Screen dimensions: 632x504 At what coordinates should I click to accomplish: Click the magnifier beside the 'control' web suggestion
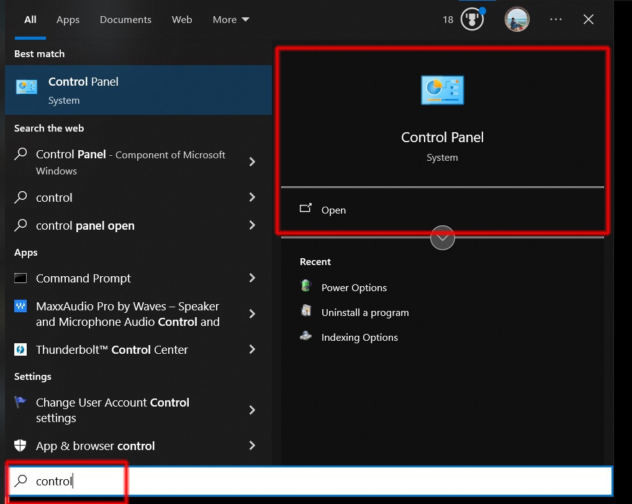(x=20, y=197)
